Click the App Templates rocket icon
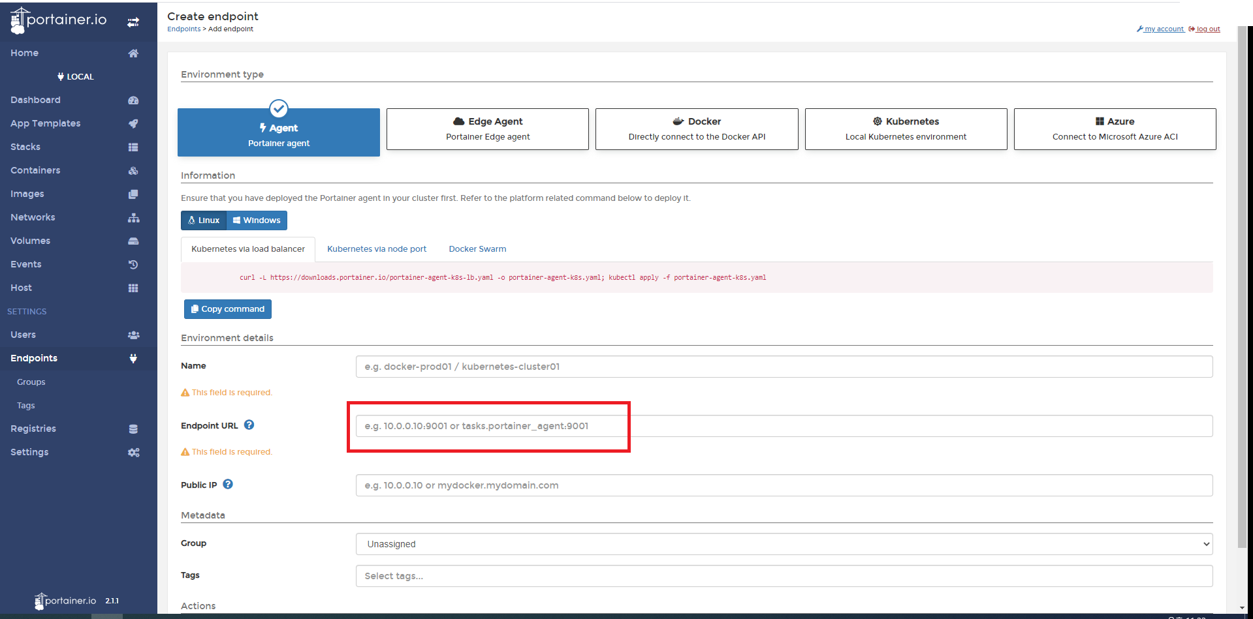The height and width of the screenshot is (619, 1253). (x=133, y=124)
